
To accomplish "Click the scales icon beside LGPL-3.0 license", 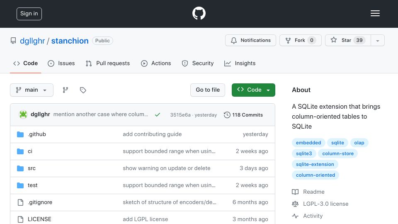I will [295, 204].
